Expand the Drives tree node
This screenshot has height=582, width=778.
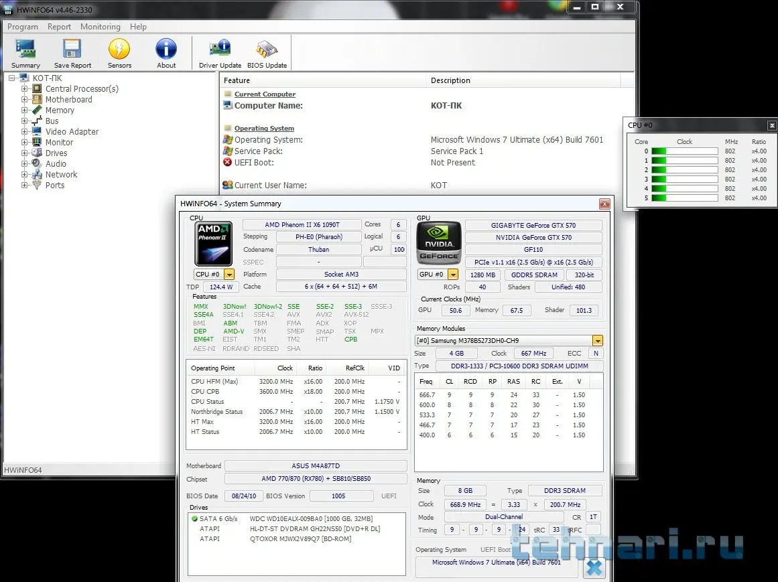pyautogui.click(x=24, y=153)
